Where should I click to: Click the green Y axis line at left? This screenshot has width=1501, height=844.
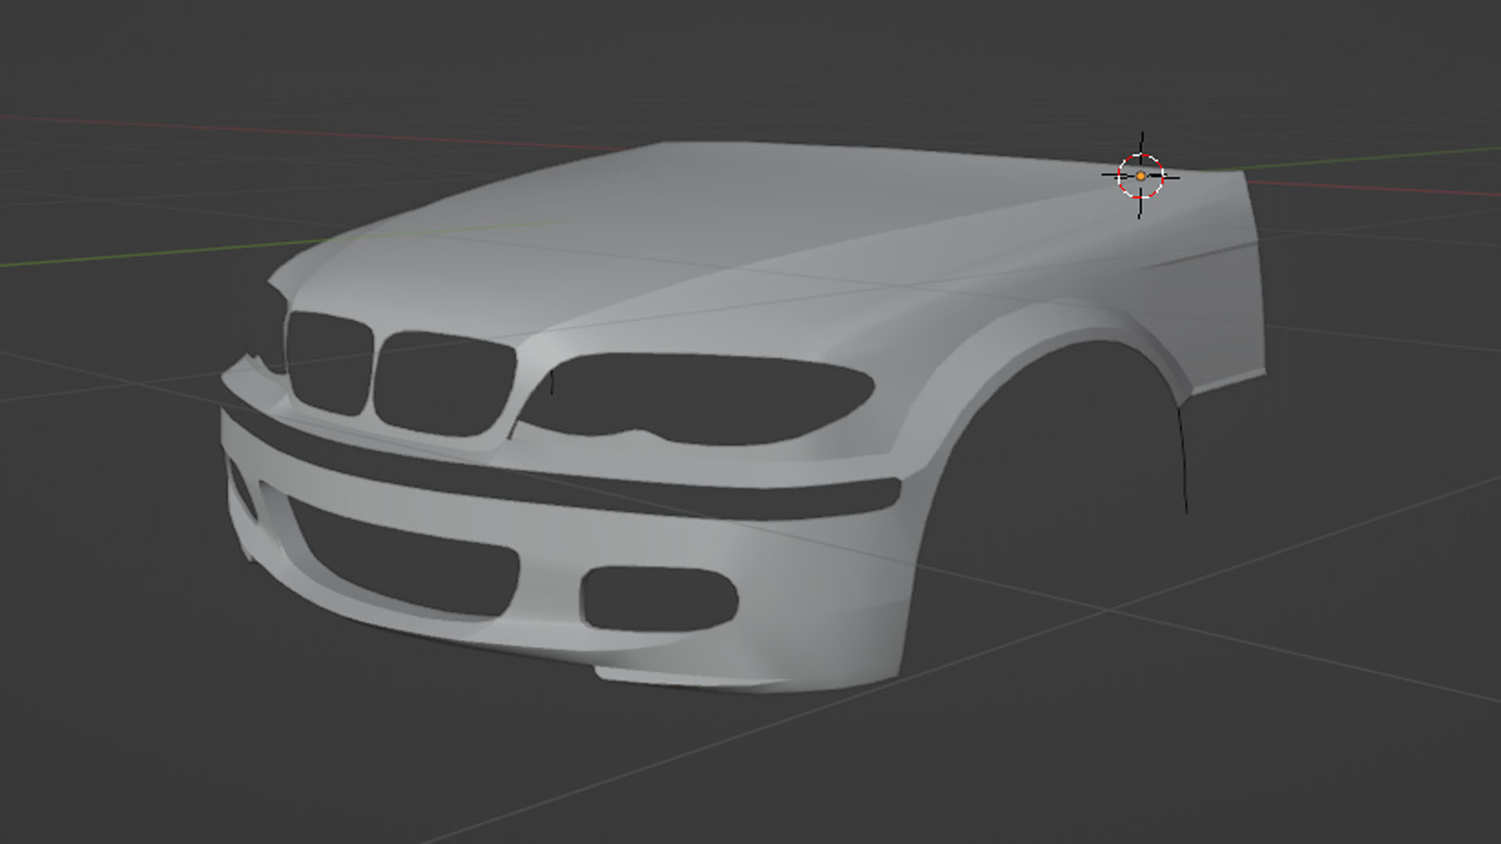(156, 252)
